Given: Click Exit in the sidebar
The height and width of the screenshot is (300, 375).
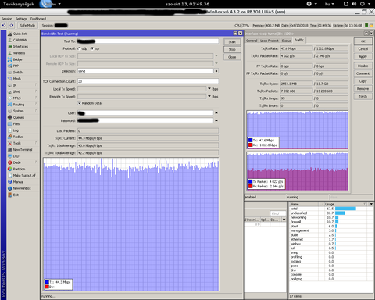Looking at the screenshot, I should [16, 195].
